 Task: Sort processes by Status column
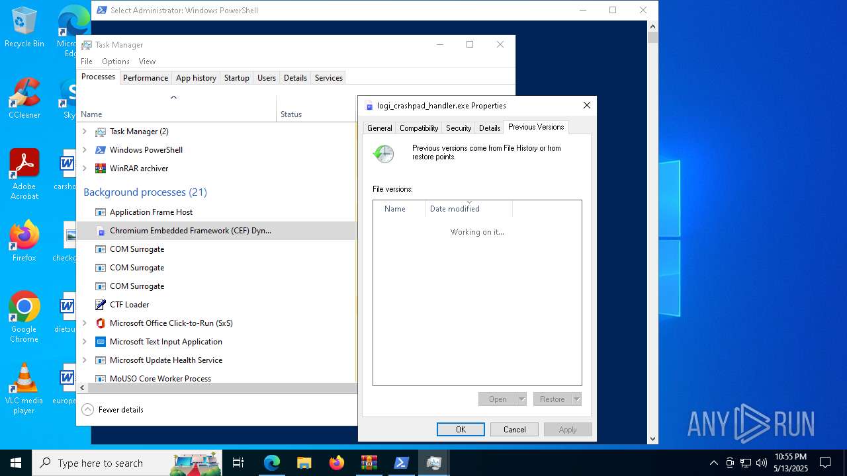coord(316,108)
